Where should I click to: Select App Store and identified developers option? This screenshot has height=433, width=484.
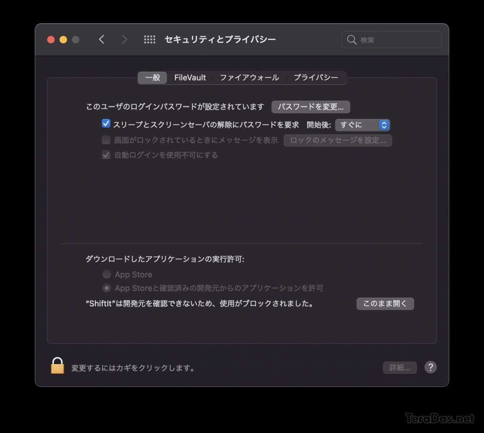(106, 288)
